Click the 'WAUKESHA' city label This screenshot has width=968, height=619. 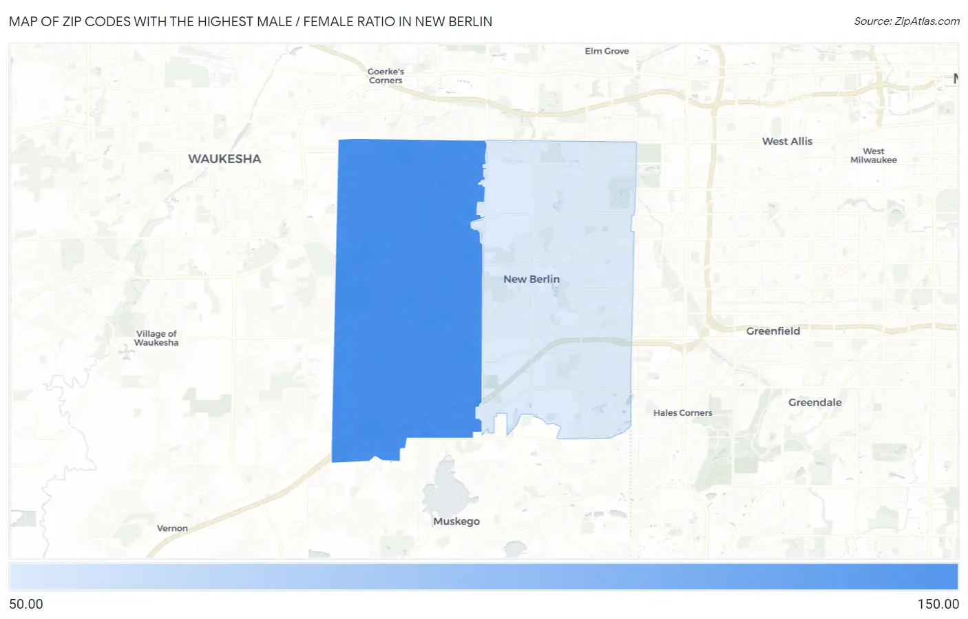pos(224,158)
